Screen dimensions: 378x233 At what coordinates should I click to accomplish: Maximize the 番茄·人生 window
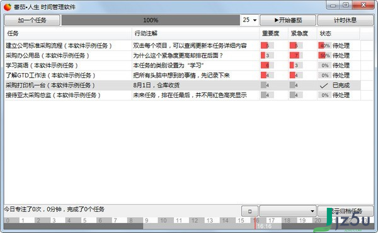tap(346, 5)
